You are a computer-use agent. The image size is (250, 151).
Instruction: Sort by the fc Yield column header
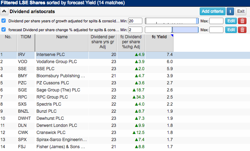click(x=159, y=43)
